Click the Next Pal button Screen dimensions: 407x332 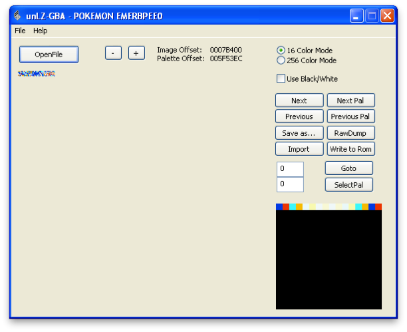[351, 100]
